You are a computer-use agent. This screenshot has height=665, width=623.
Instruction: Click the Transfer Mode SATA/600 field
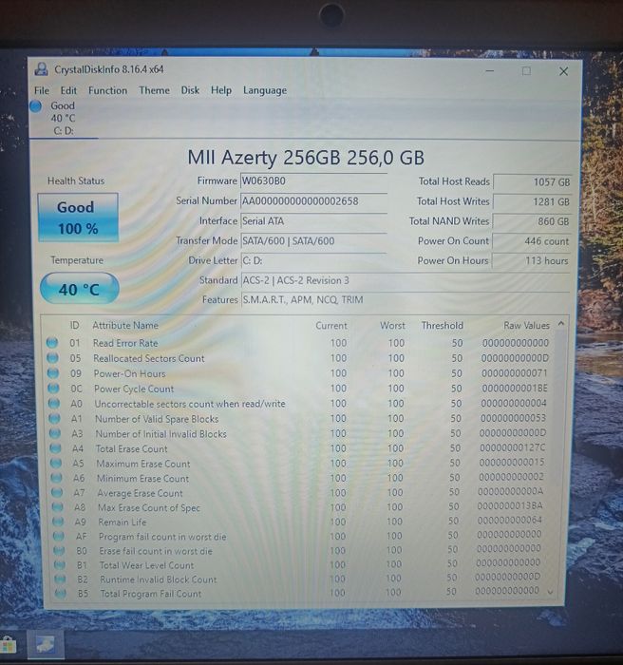pos(313,241)
